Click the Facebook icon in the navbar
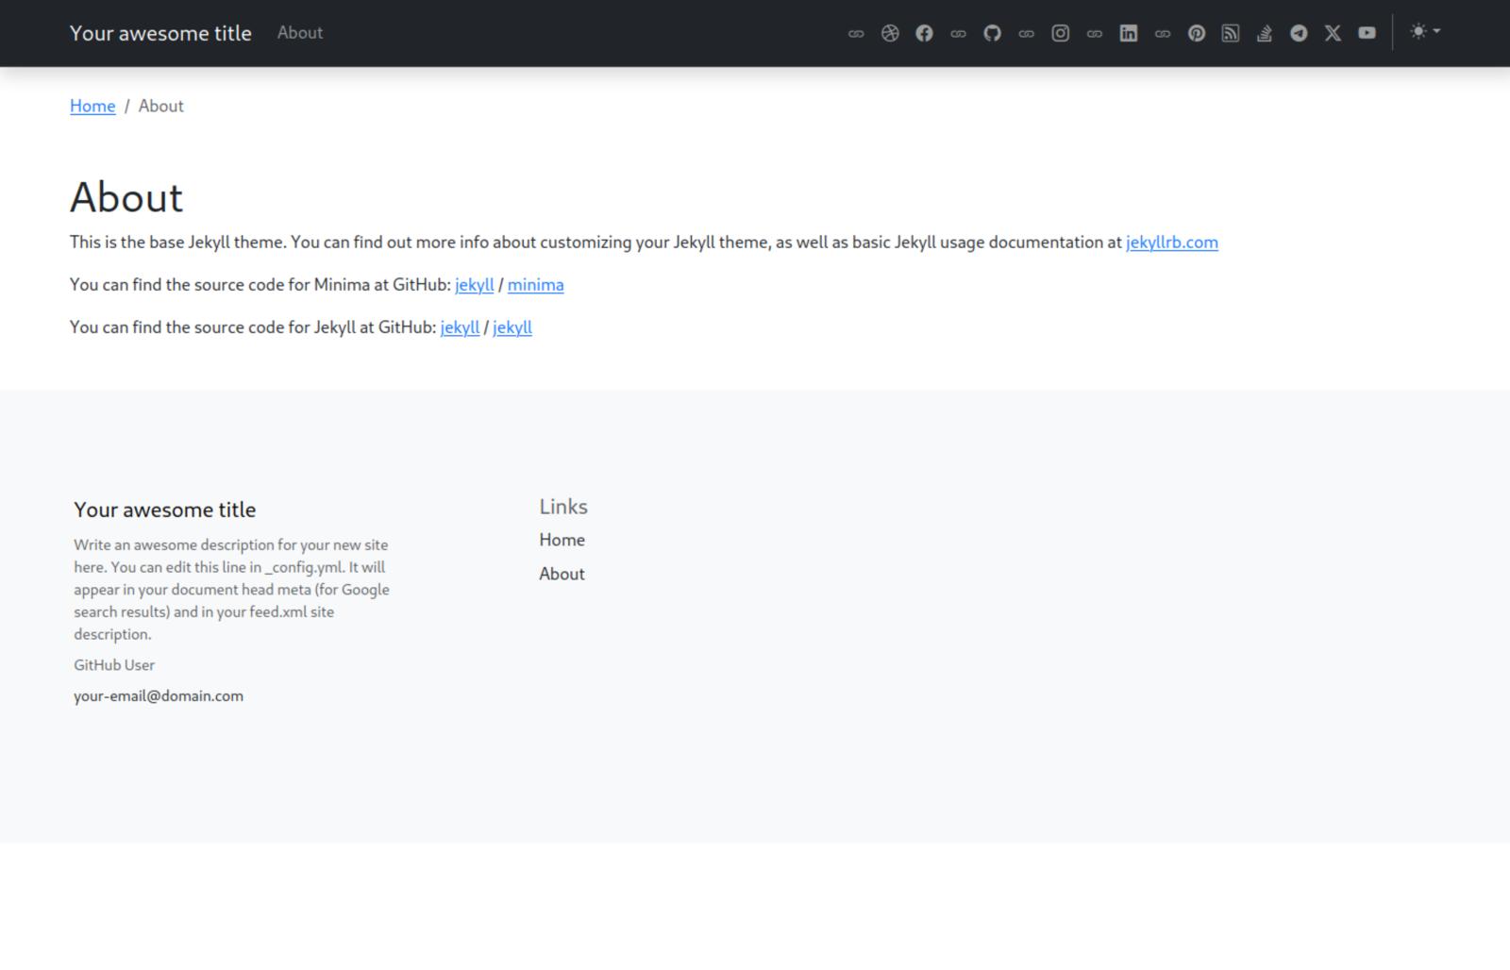This screenshot has height=970, width=1510. pyautogui.click(x=924, y=33)
